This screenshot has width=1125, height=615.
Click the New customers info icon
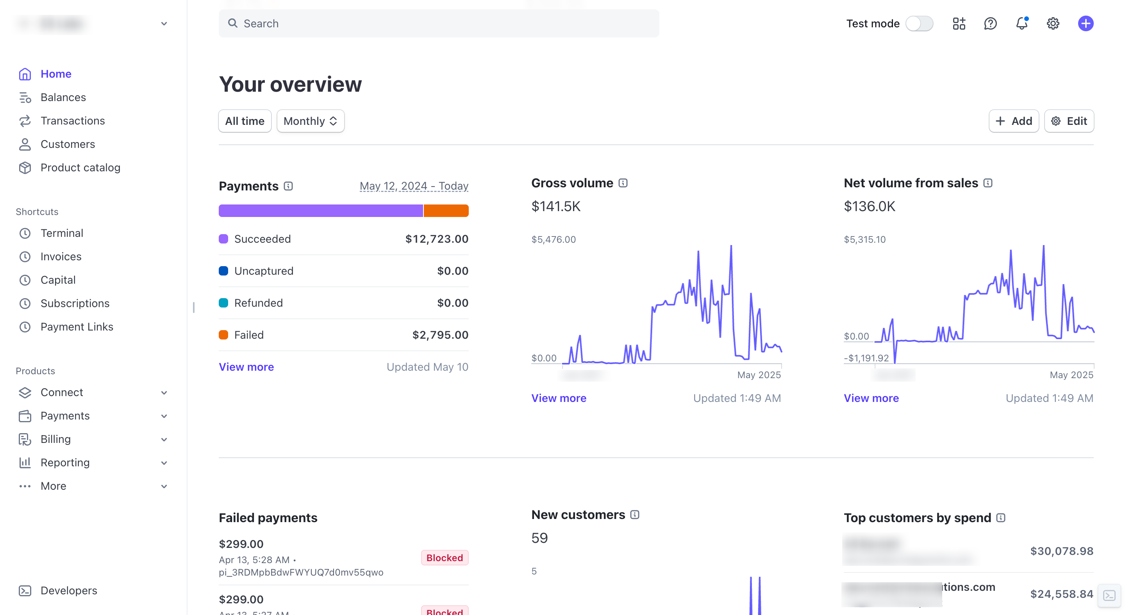(635, 515)
